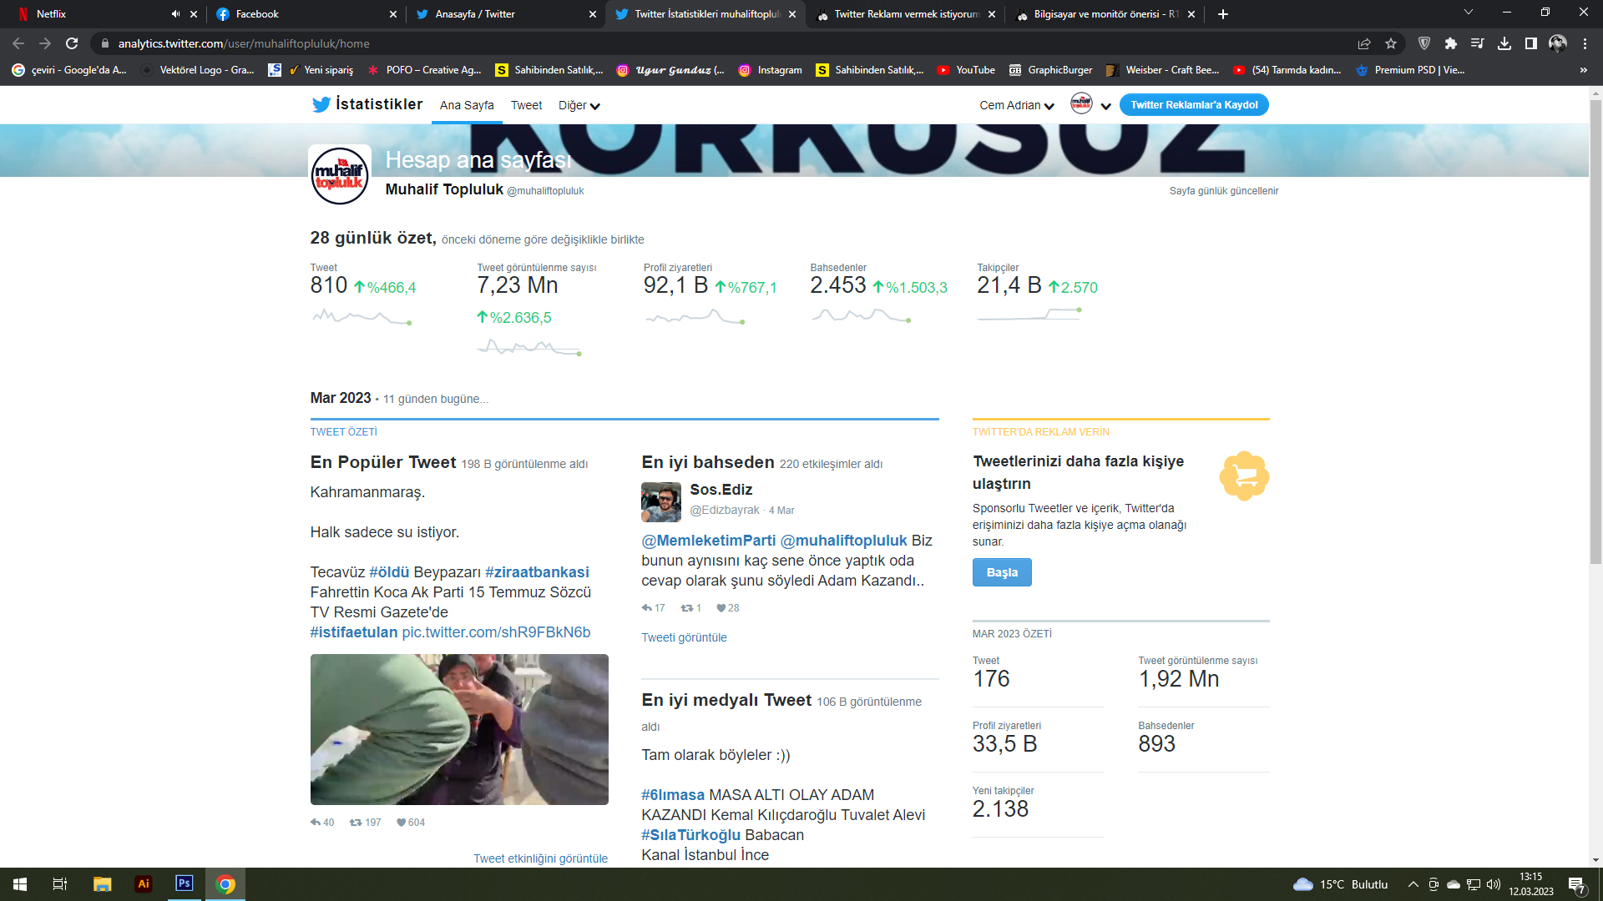Reload the page with the refresh icon
This screenshot has height=901, width=1603.
pos(72,43)
